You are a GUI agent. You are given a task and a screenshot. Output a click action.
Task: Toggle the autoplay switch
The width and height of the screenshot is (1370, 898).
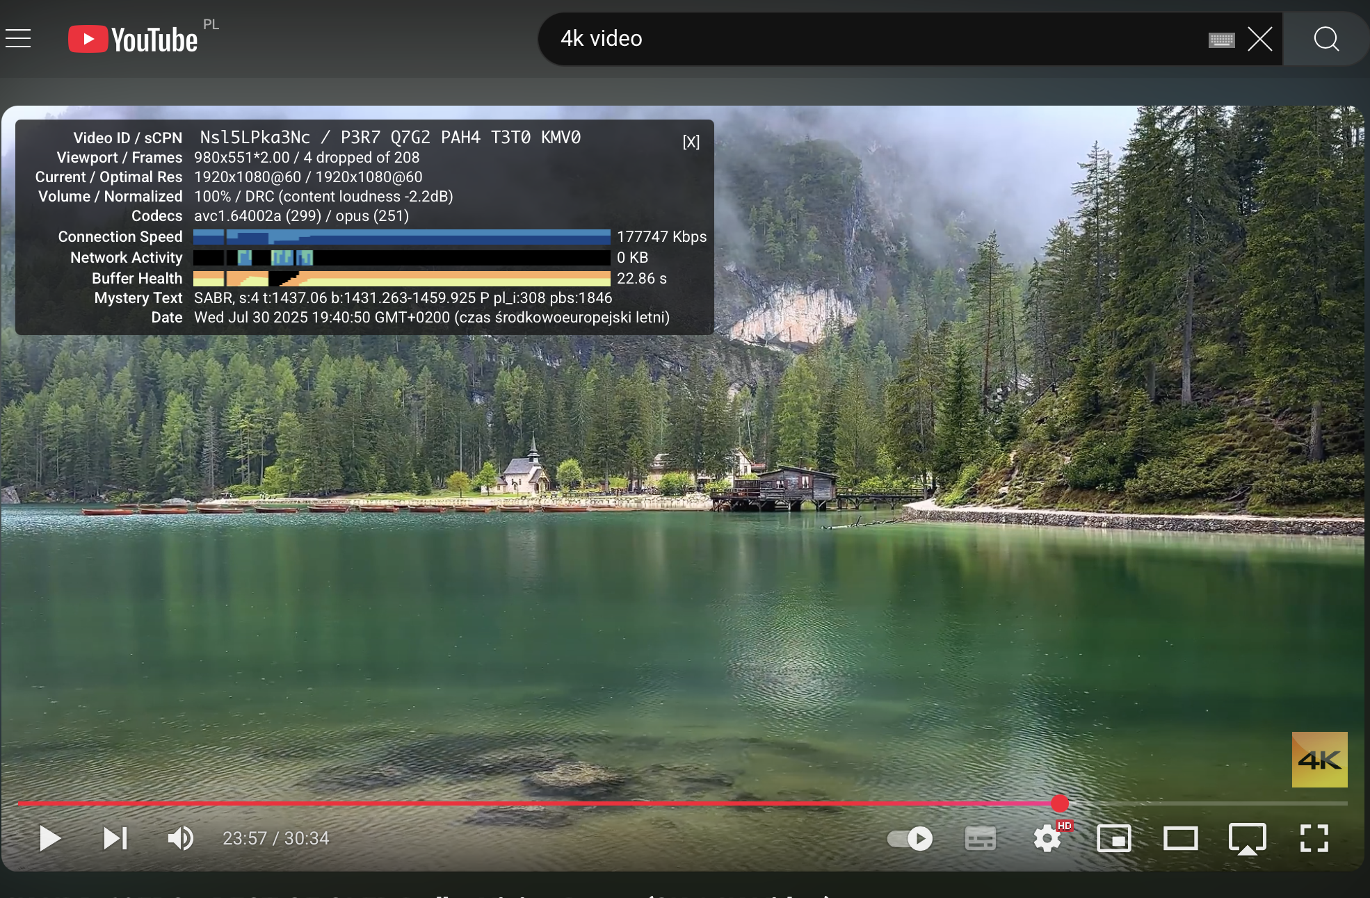tap(910, 838)
